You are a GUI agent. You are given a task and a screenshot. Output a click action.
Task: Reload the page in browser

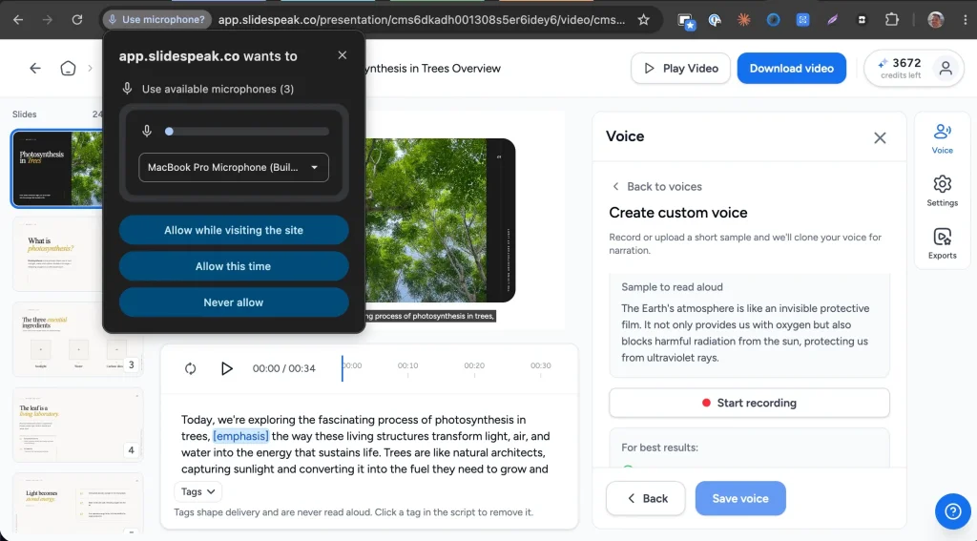(76, 20)
